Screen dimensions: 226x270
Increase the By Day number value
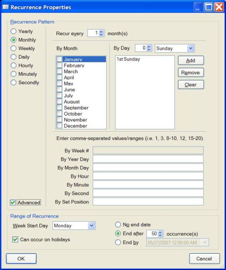click(149, 46)
